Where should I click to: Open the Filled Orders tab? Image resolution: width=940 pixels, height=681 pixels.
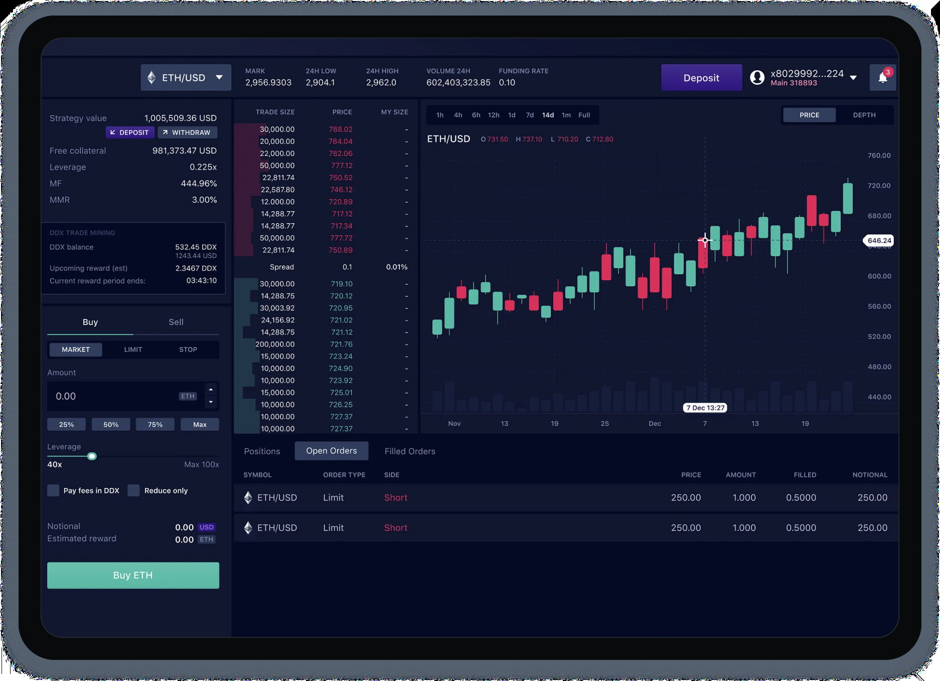pyautogui.click(x=409, y=451)
